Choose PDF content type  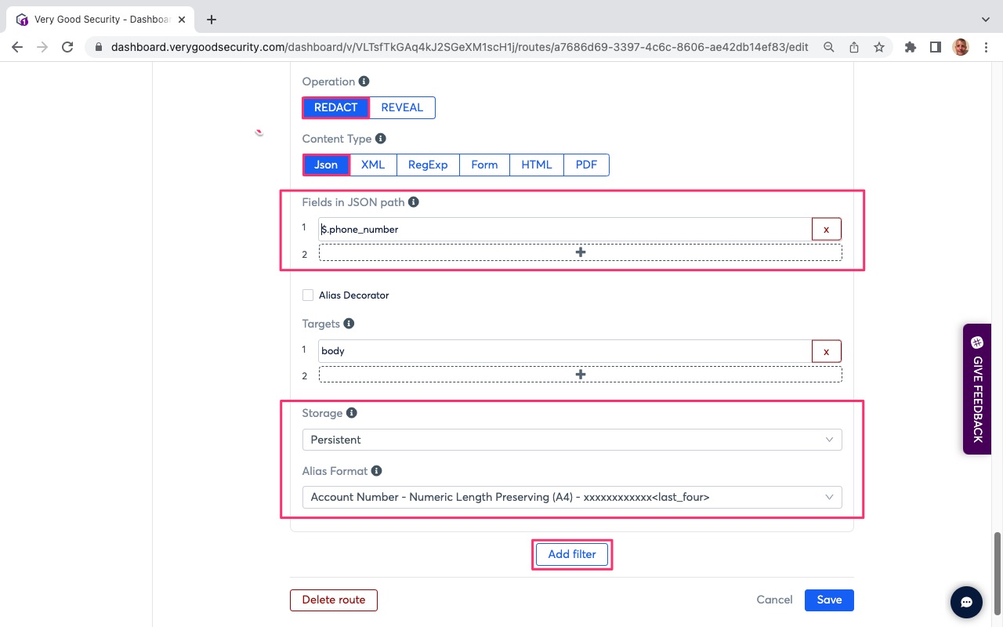586,165
